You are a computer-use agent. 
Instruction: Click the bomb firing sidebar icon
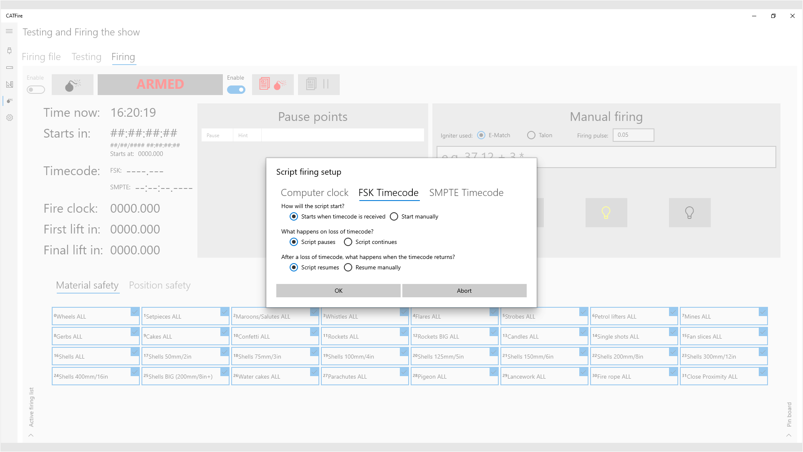coord(9,101)
